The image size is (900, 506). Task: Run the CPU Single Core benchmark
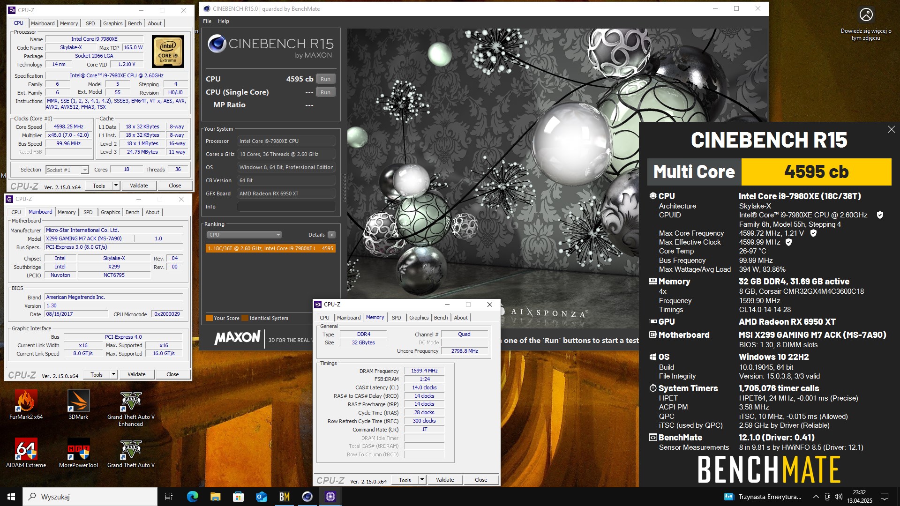click(326, 92)
